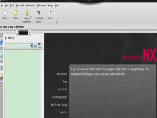Expand Open a Recent Part dropdown arrow
Viewport: 157px width, 118px height.
[32, 16]
